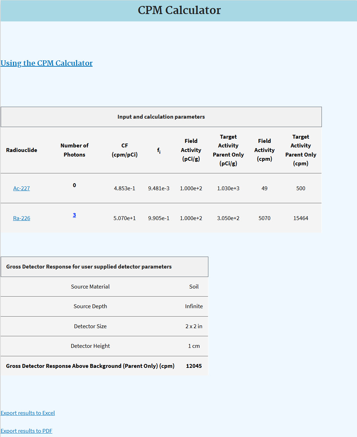Click the '2 x 2 in' detector size value
This screenshot has height=437, width=357.
pyautogui.click(x=194, y=326)
